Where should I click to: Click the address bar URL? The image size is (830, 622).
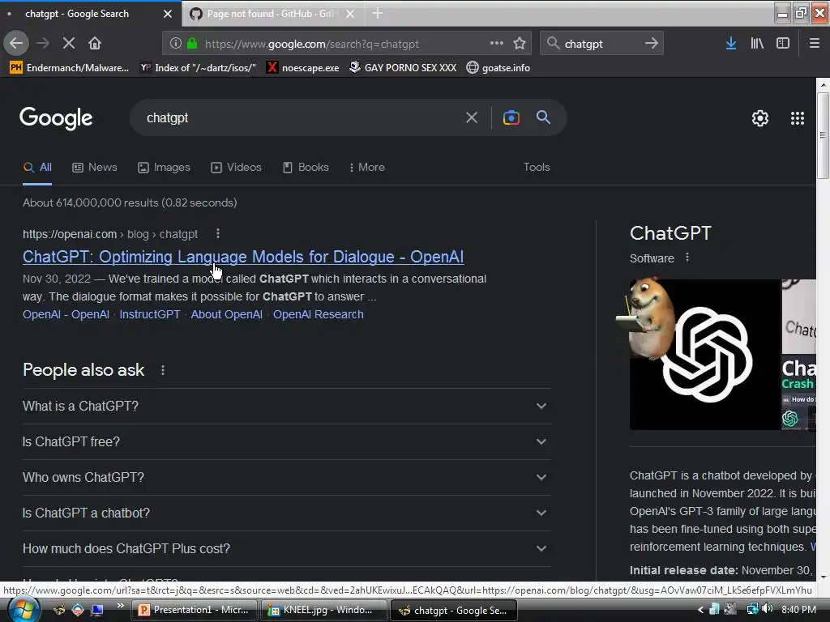tap(312, 44)
